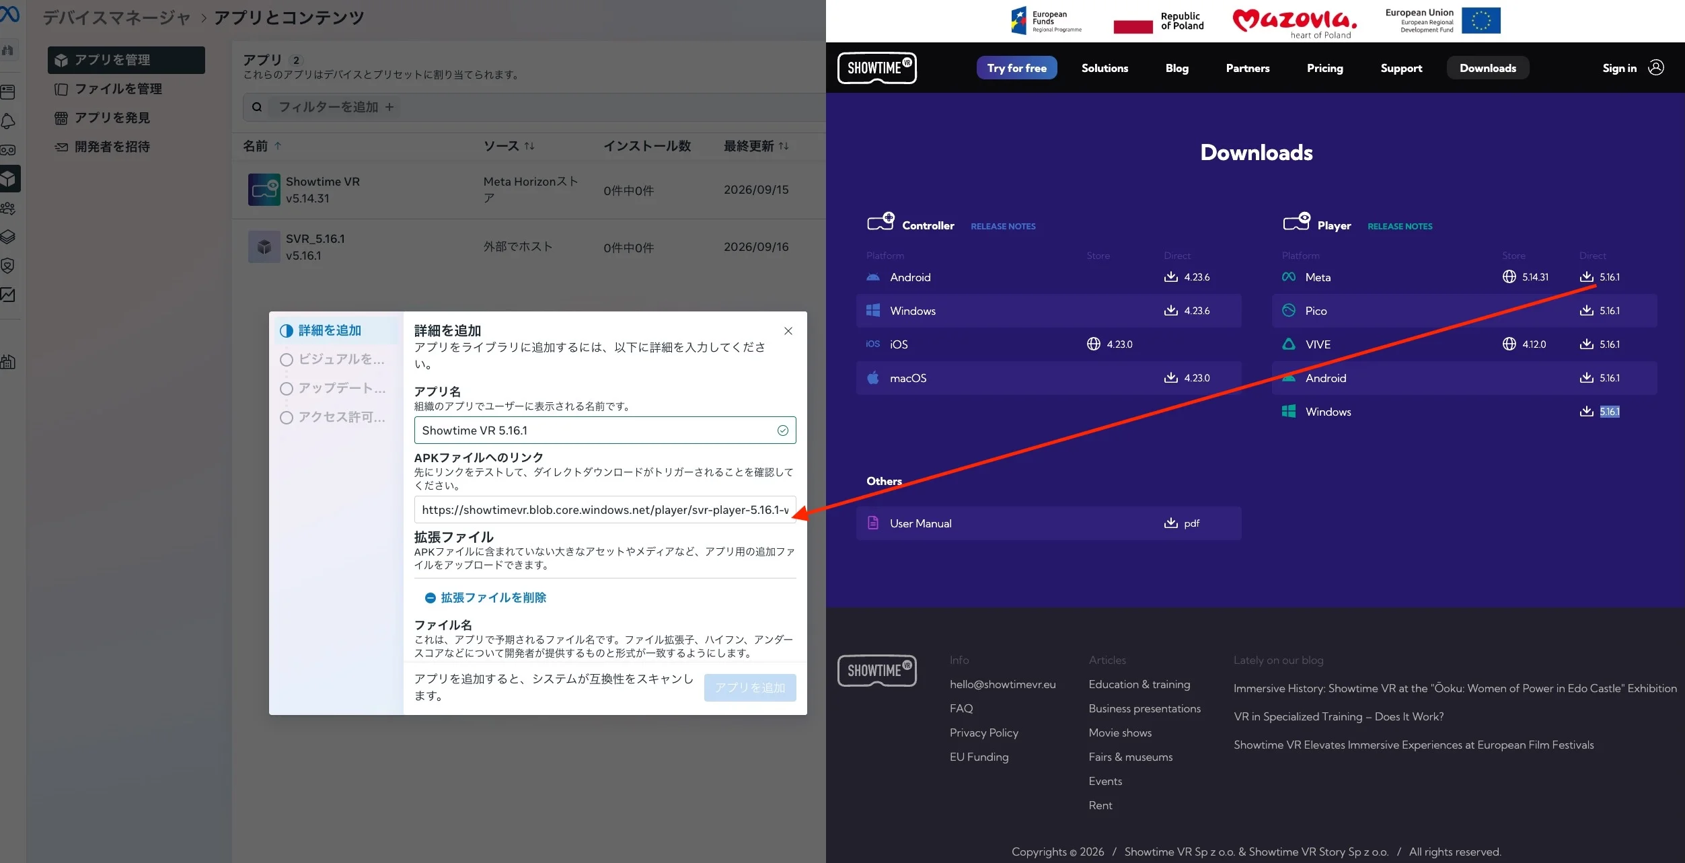Image resolution: width=1685 pixels, height=863 pixels.
Task: Open the security shield icon in sidebar
Action: coord(8,266)
